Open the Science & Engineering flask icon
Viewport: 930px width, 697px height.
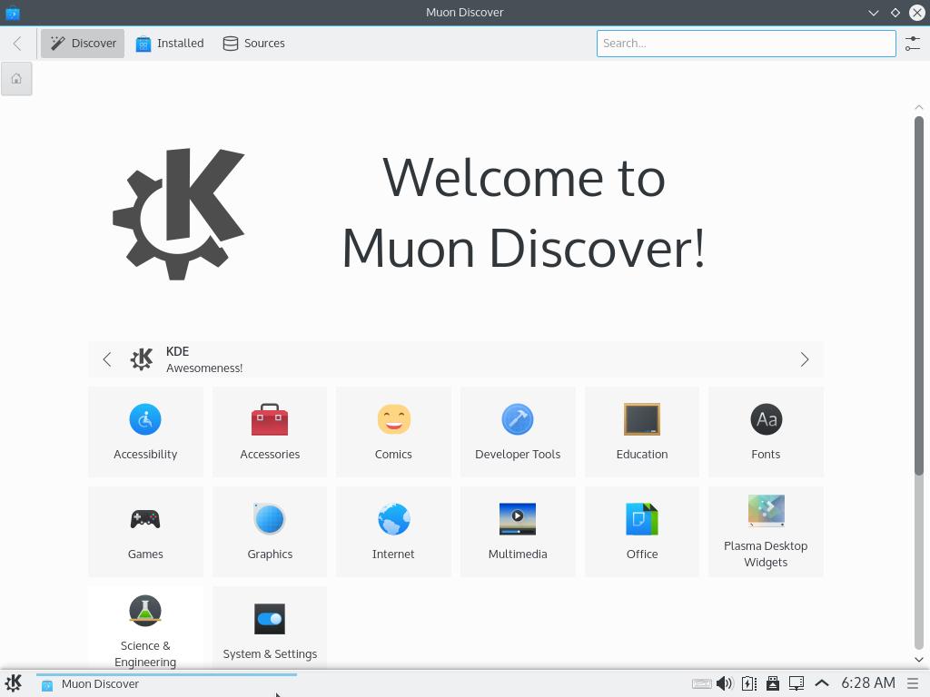(x=145, y=611)
